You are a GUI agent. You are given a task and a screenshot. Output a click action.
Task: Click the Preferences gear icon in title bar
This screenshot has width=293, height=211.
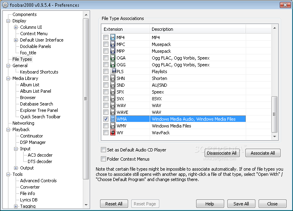tap(5, 5)
